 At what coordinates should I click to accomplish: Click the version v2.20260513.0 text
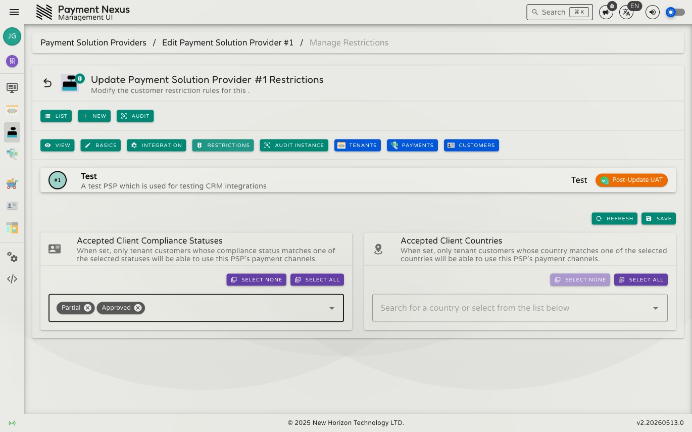660,423
